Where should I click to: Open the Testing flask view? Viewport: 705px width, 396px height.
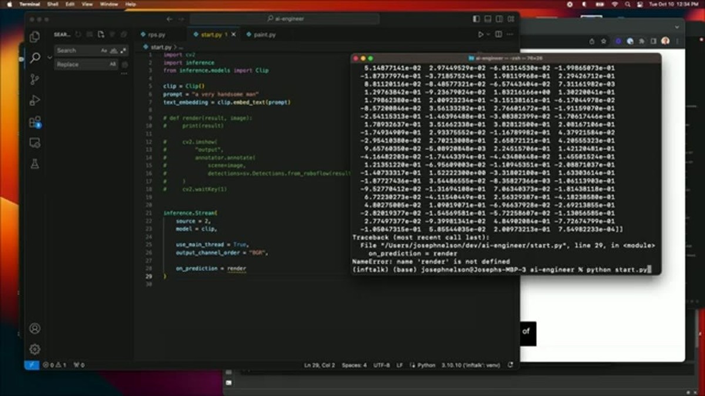(x=35, y=164)
